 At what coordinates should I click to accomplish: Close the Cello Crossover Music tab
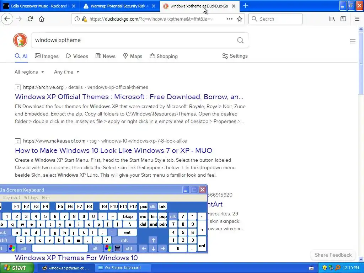pyautogui.click(x=73, y=6)
